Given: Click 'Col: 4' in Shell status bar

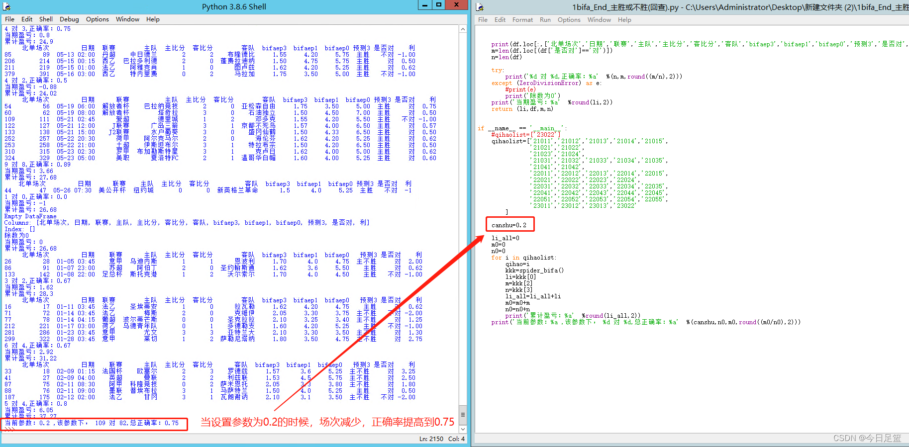Looking at the screenshot, I should click(x=456, y=439).
